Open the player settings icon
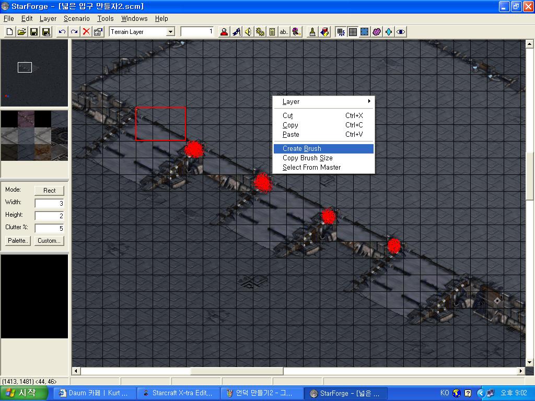This screenshot has height=401, width=535. (x=224, y=32)
